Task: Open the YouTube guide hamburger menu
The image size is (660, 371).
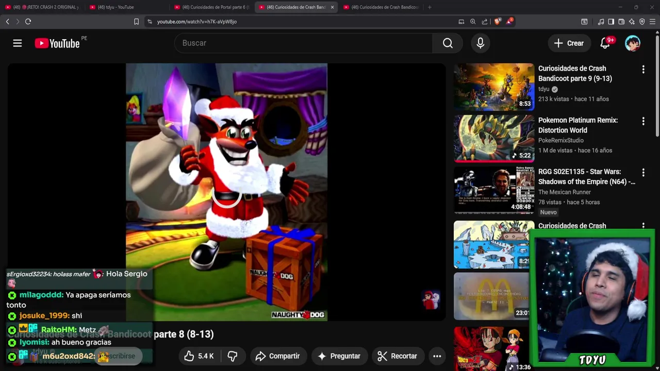Action: click(x=18, y=43)
